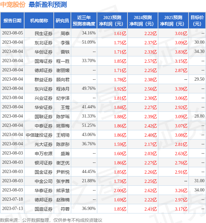The image size is (206, 223).
Task: Click the 2023-07-18 report date
Action: click(12, 199)
